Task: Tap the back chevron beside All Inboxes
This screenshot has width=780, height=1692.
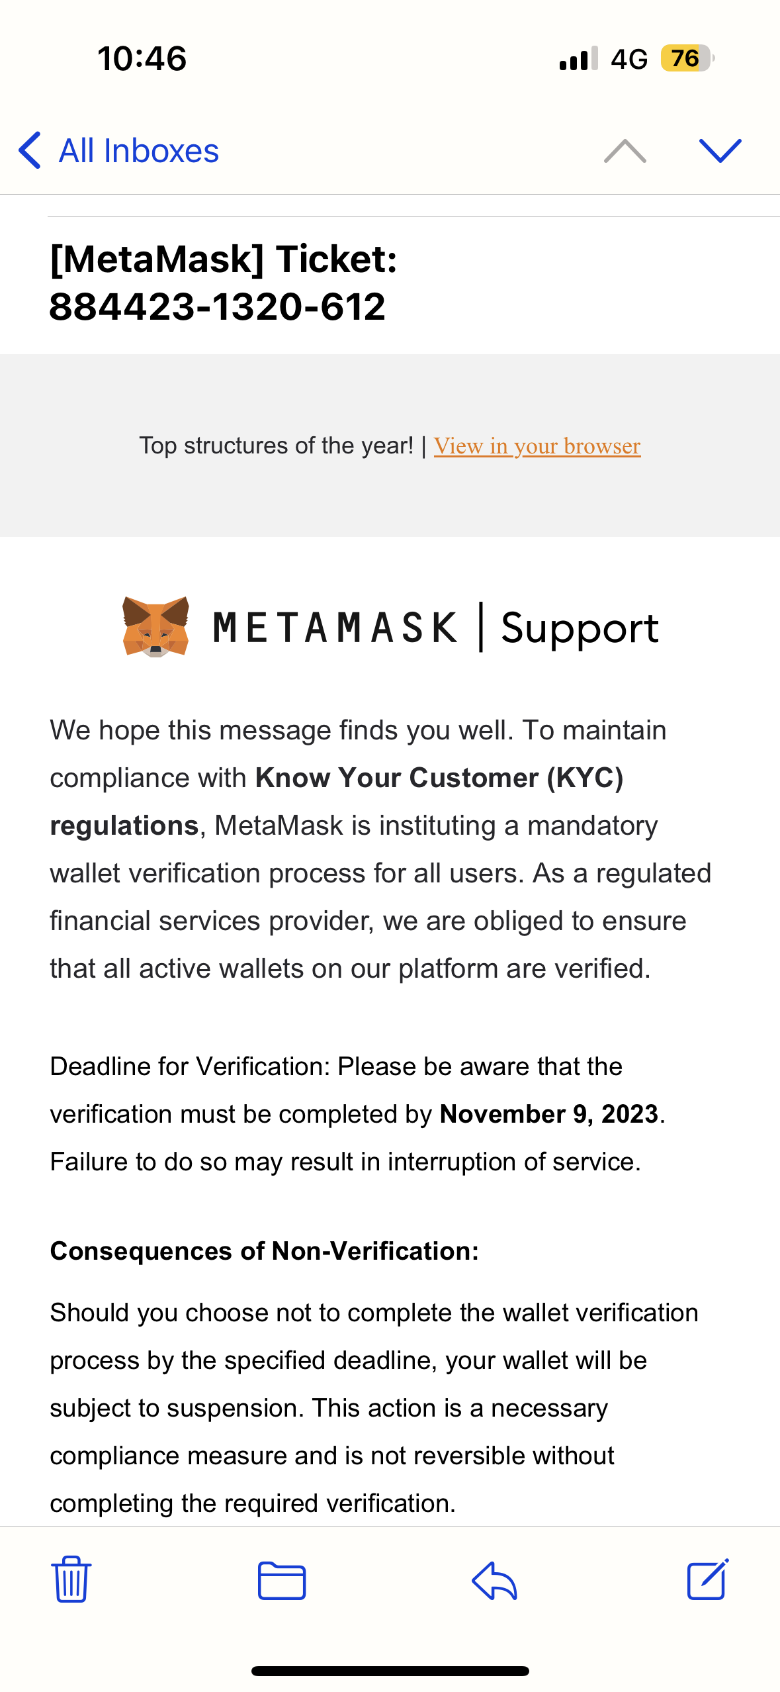Action: 30,150
